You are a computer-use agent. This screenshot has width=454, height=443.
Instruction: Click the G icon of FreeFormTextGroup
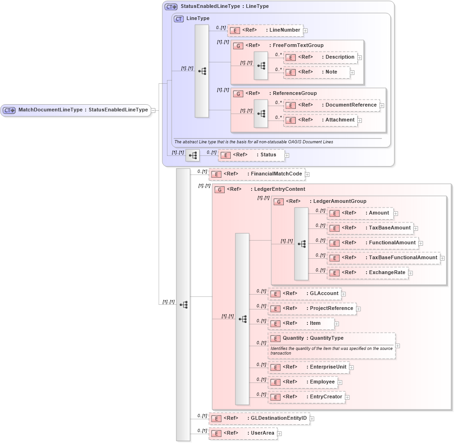pyautogui.click(x=238, y=45)
